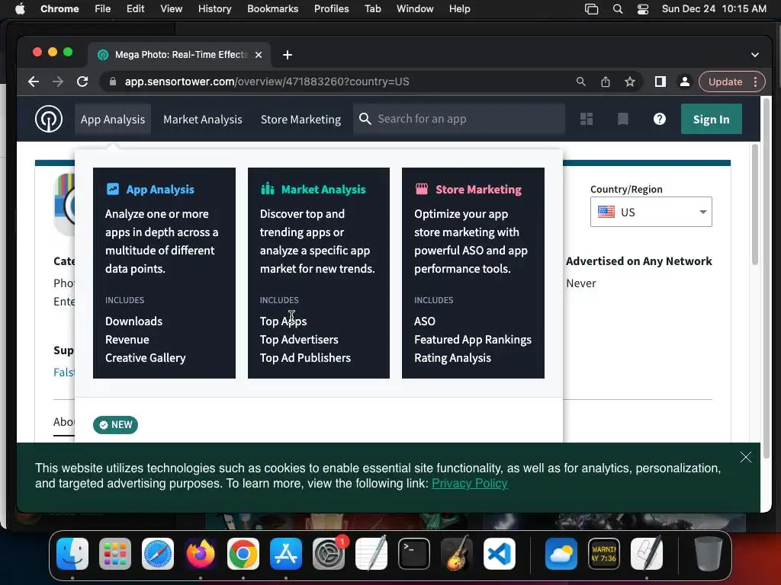Open the help question mark icon

coord(660,119)
